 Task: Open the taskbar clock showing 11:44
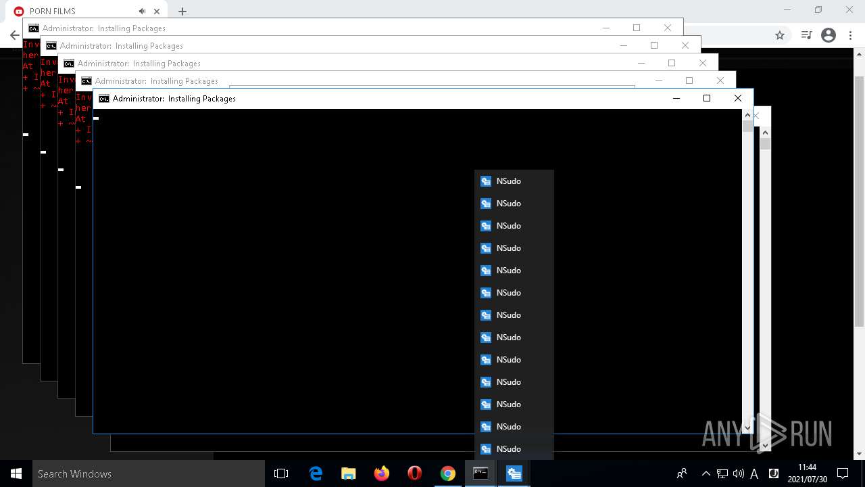point(807,473)
